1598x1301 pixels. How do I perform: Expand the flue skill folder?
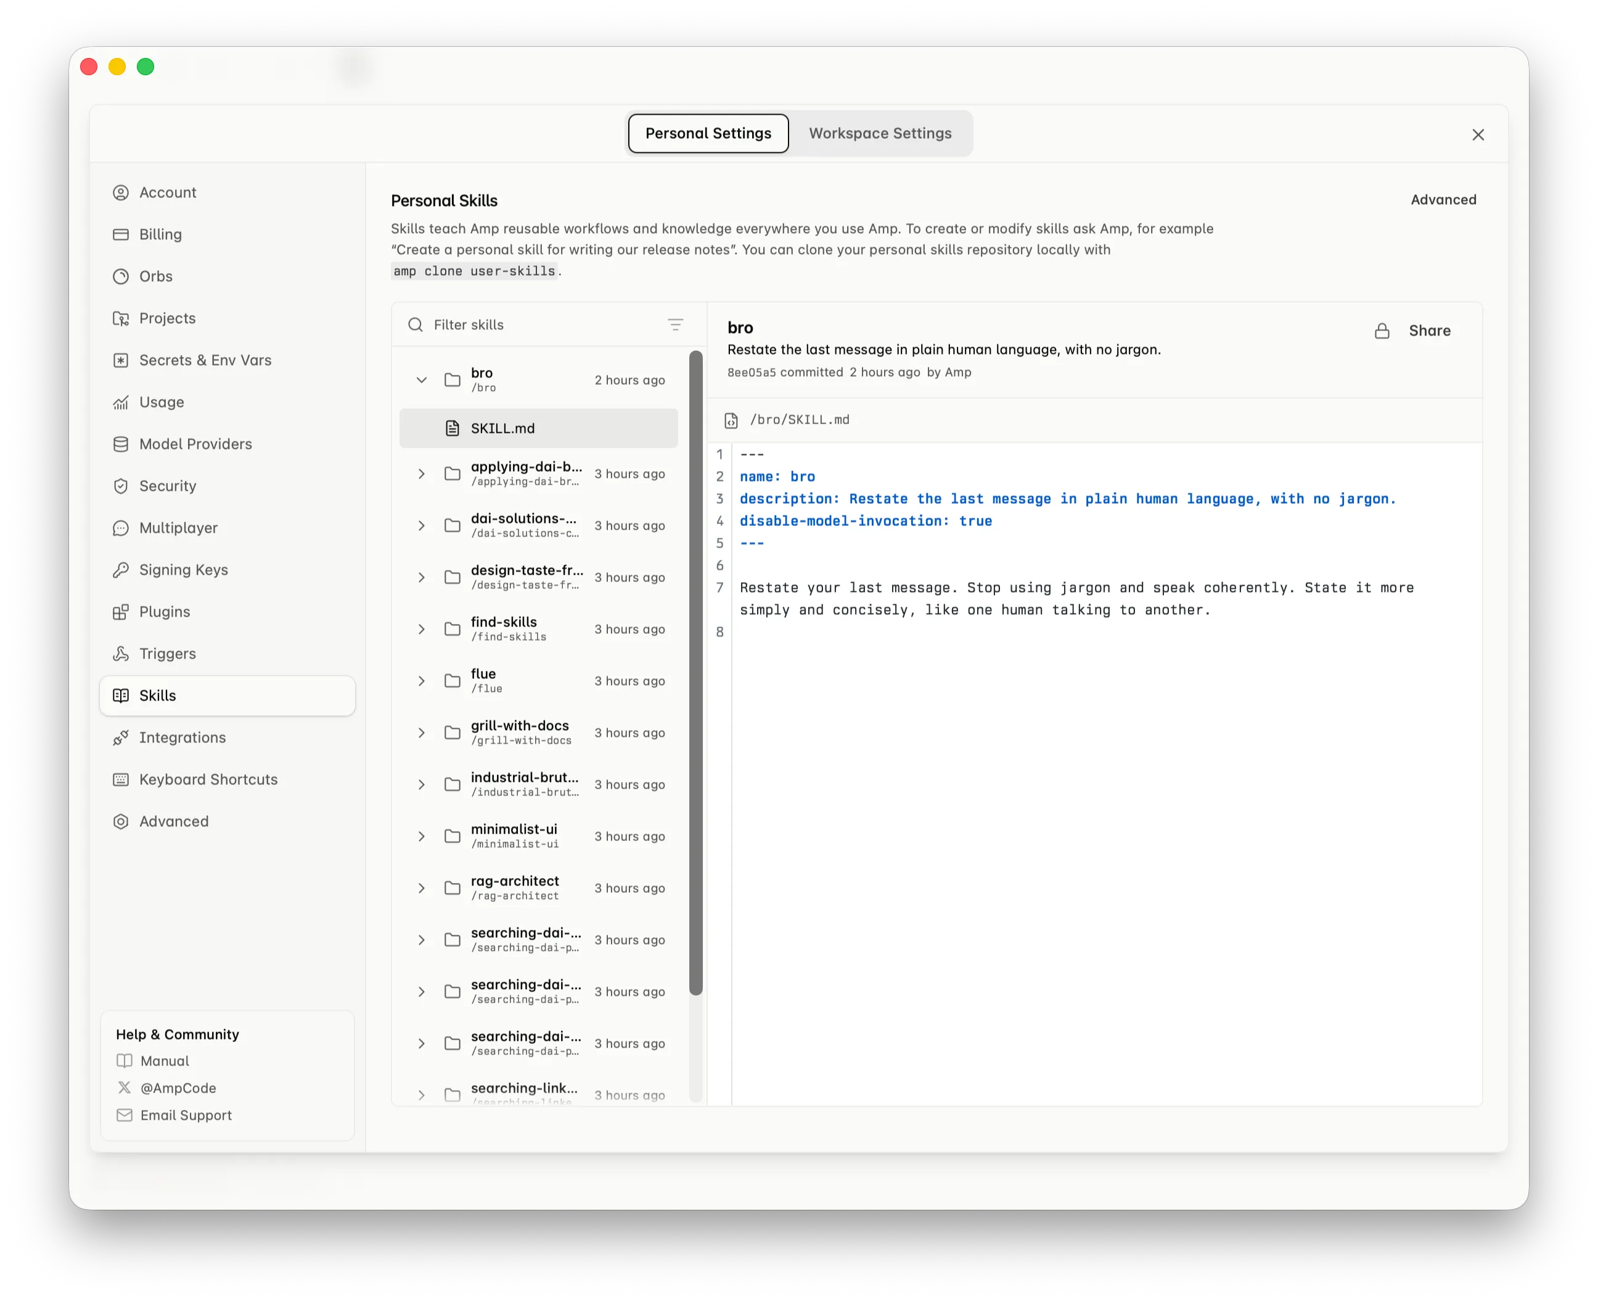pos(422,681)
